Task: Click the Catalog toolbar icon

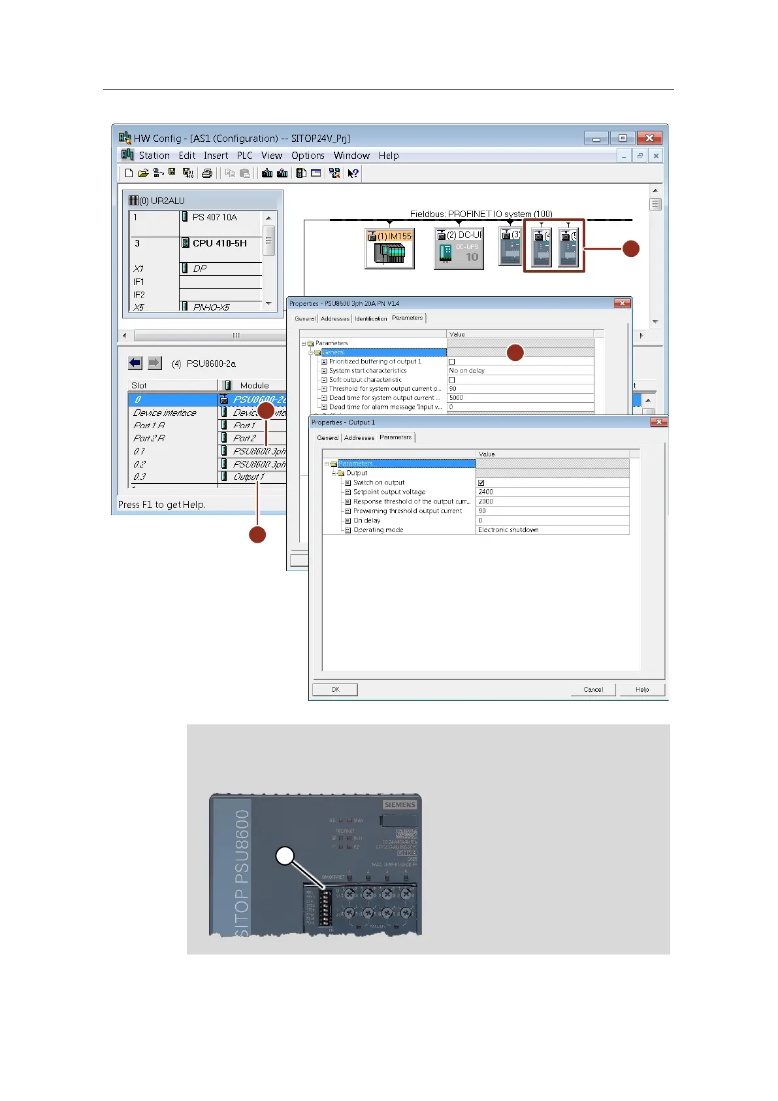Action: point(301,173)
